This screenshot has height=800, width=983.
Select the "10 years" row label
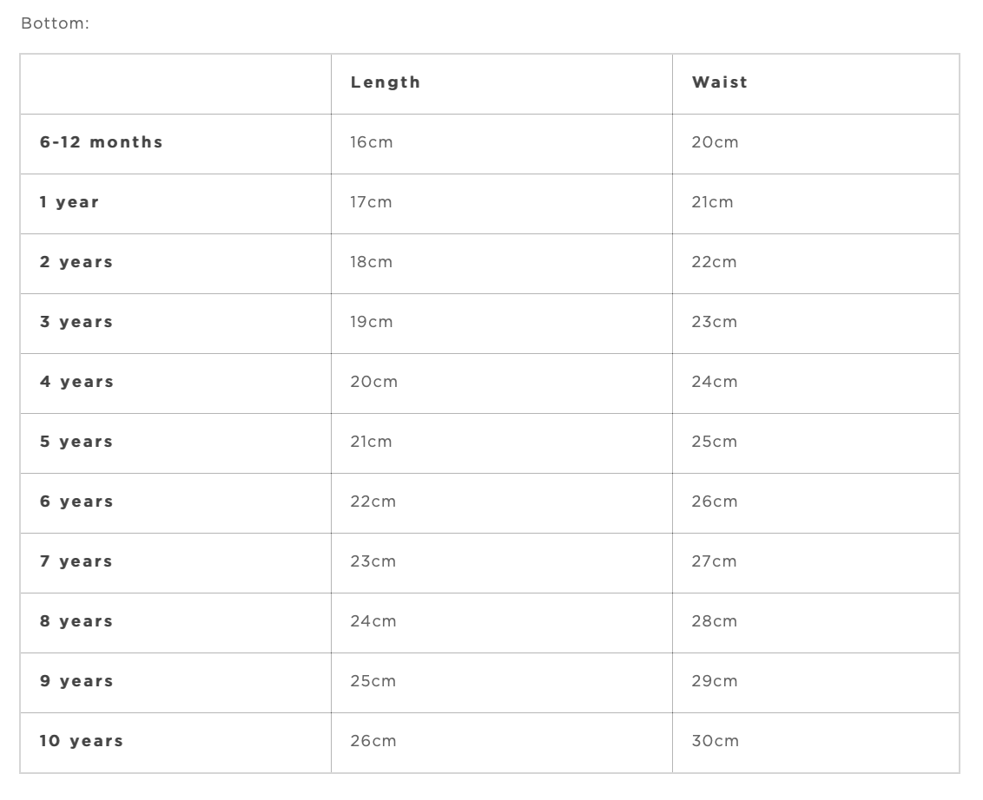coord(82,741)
